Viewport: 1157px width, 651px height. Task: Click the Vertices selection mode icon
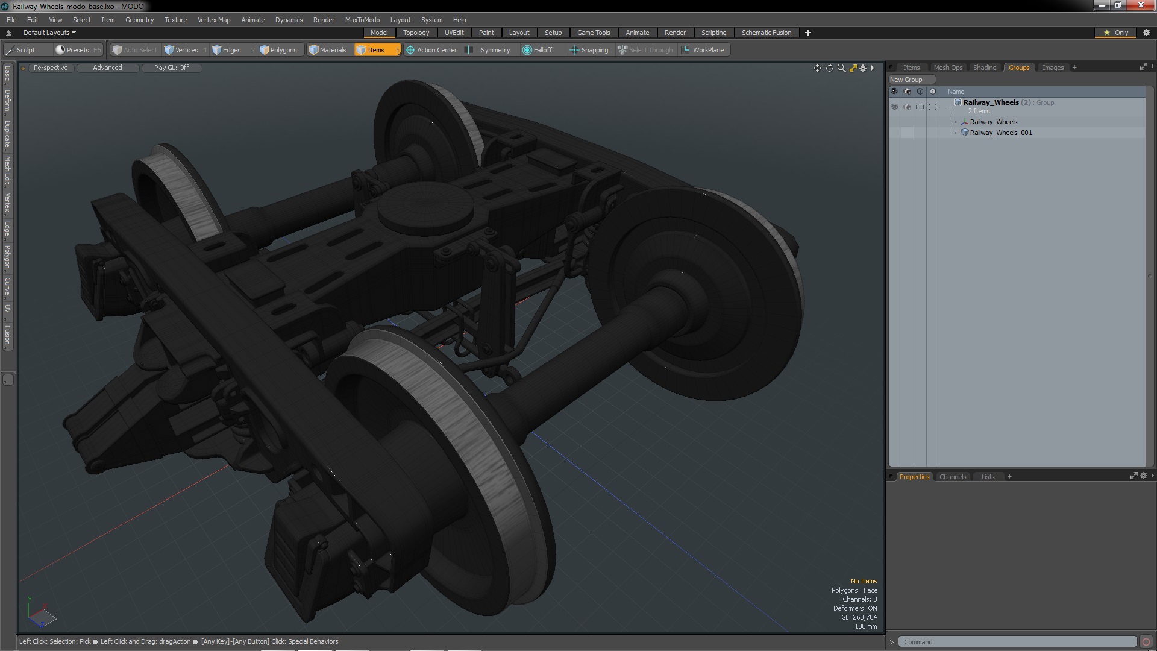coord(169,49)
